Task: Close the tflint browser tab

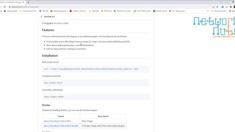Action: click(23, 2)
